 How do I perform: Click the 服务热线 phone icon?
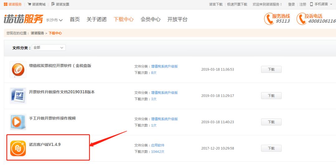pyautogui.click(x=268, y=19)
